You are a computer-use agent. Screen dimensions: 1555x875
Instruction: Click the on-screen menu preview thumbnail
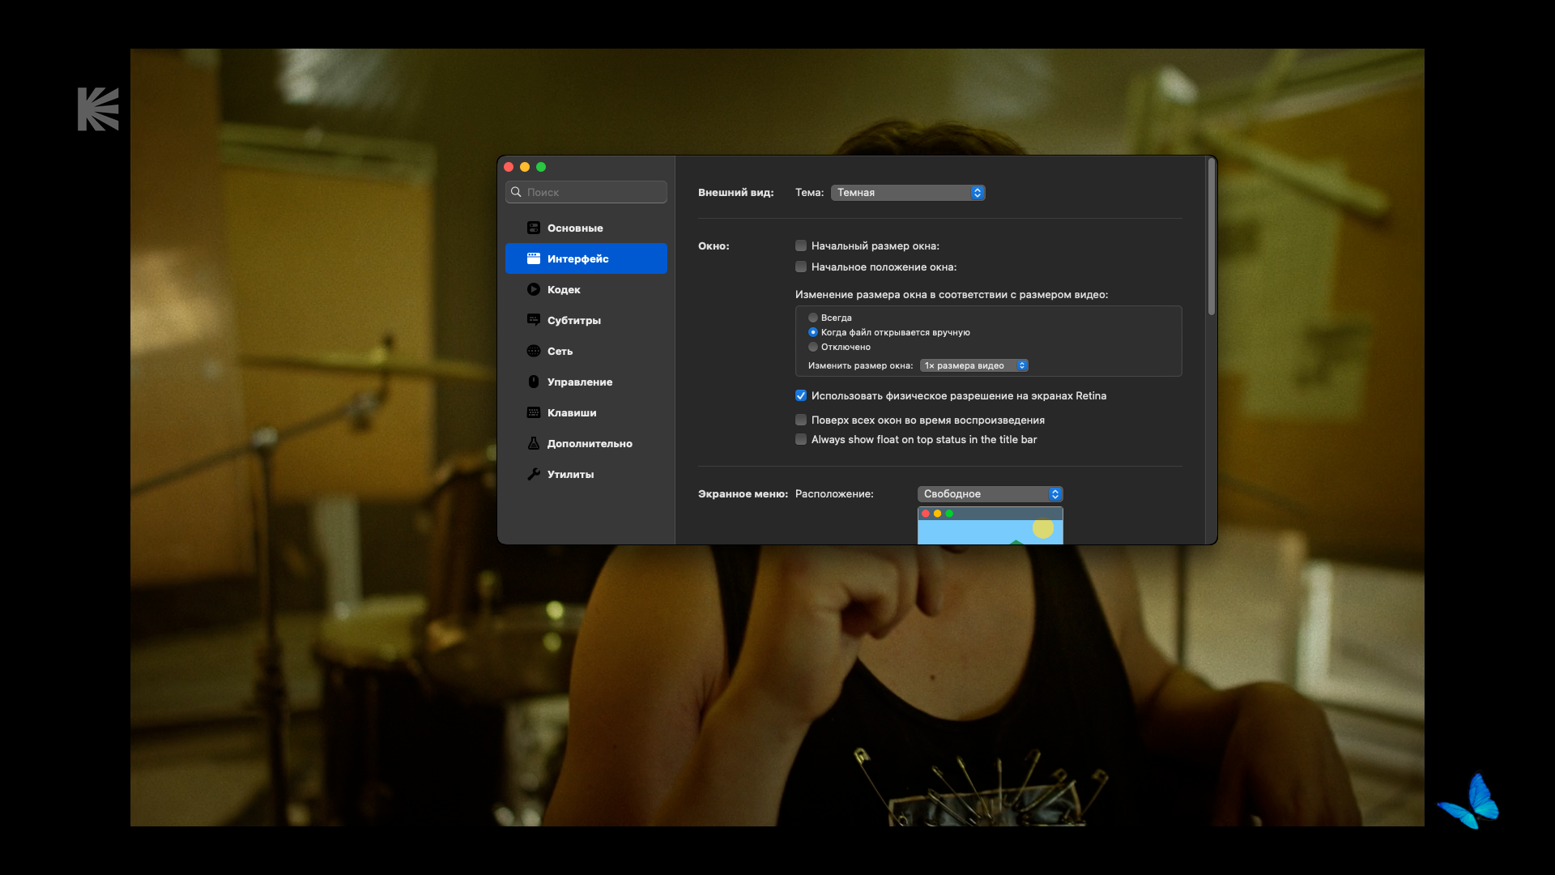point(990,527)
